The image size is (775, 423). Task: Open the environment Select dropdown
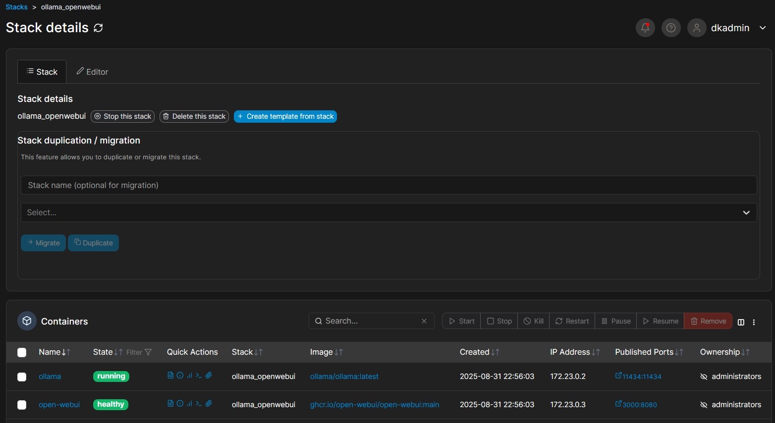click(388, 213)
